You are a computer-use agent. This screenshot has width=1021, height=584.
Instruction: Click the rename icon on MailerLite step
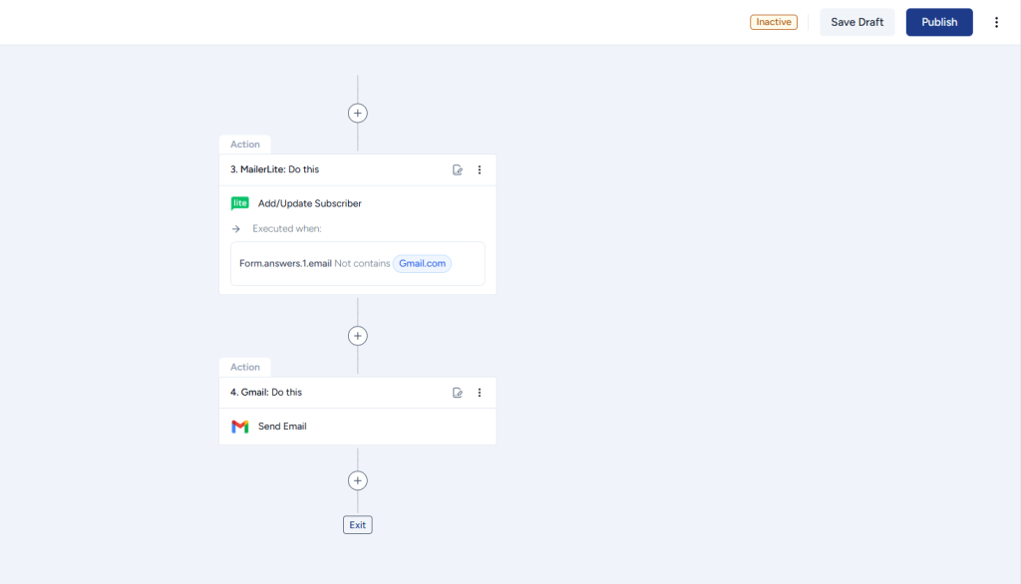(458, 170)
